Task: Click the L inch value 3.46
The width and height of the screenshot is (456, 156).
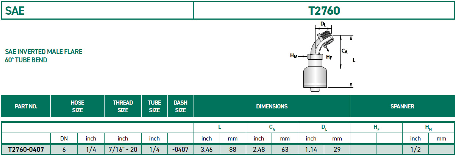Action: click(x=206, y=150)
